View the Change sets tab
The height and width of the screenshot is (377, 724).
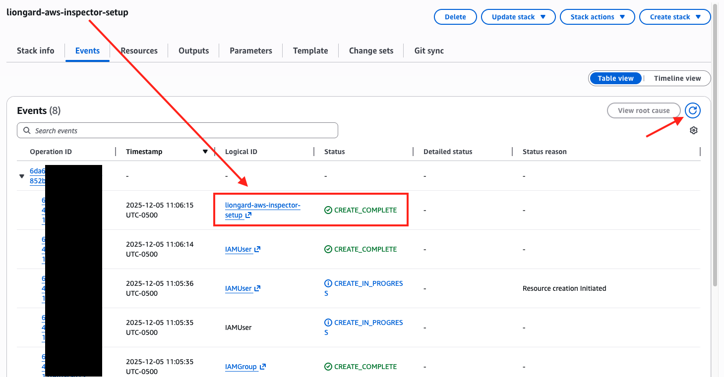(371, 51)
